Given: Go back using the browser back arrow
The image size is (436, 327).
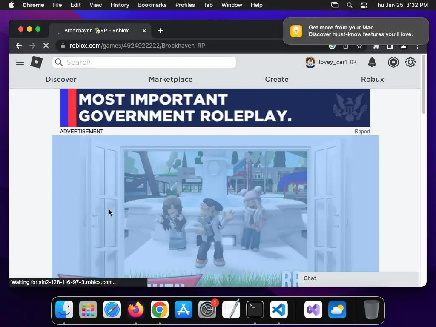Looking at the screenshot, I should pyautogui.click(x=19, y=46).
